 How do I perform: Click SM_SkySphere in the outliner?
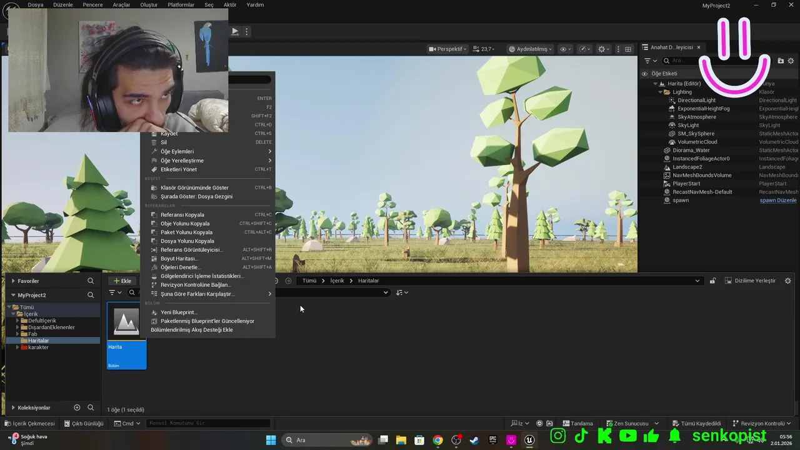(x=696, y=134)
